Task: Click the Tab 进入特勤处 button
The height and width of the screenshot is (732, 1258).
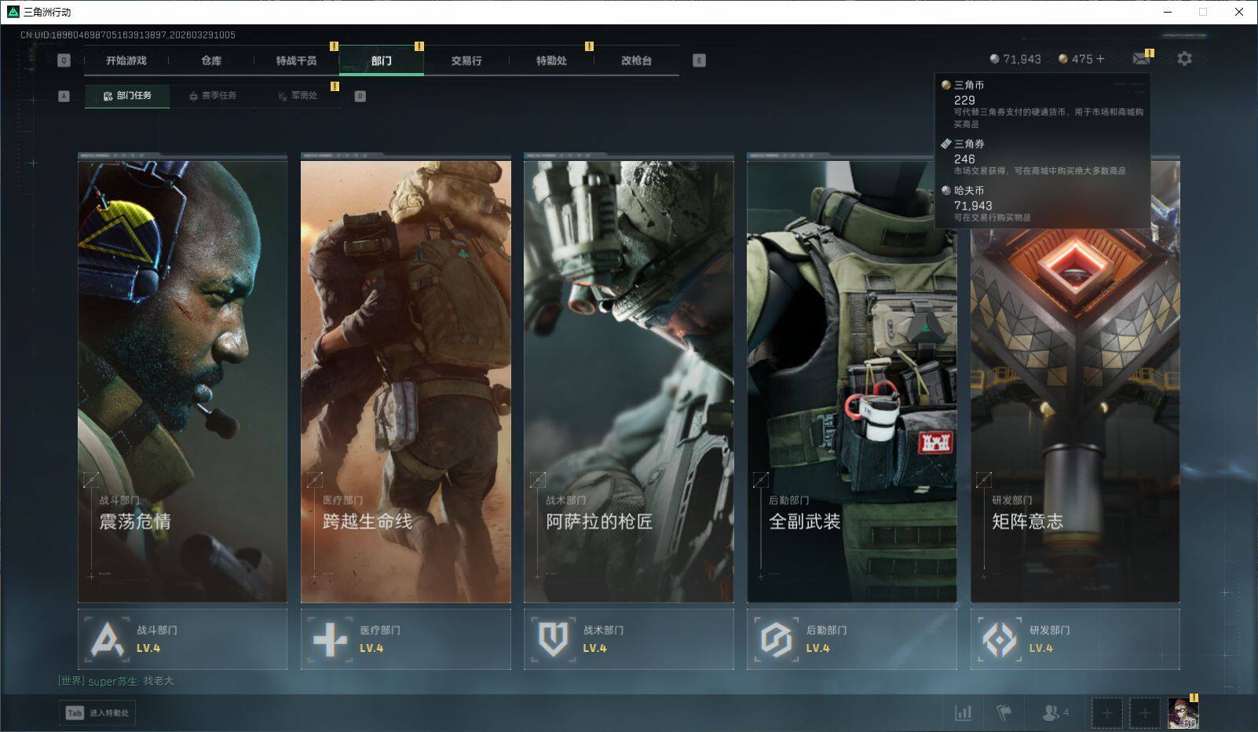Action: point(97,712)
